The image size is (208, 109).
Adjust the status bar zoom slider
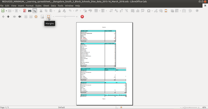click(190, 107)
